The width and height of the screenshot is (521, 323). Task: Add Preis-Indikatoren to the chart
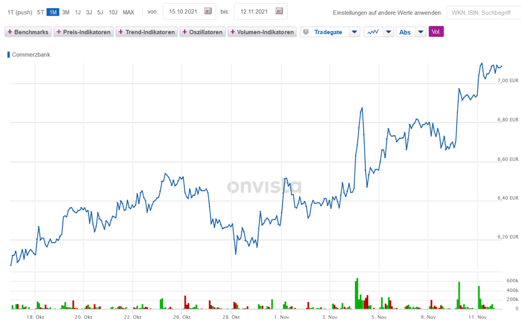pyautogui.click(x=83, y=32)
